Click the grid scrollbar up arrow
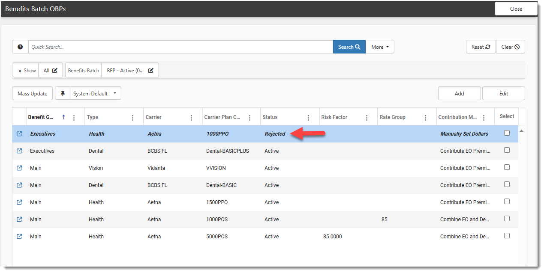This screenshot has width=544, height=273. click(x=521, y=131)
